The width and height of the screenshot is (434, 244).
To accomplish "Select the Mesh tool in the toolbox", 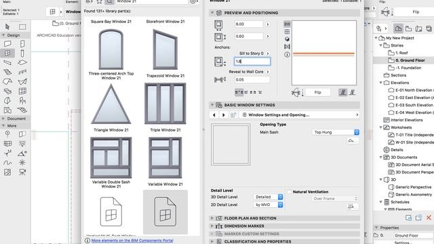I will (22, 110).
